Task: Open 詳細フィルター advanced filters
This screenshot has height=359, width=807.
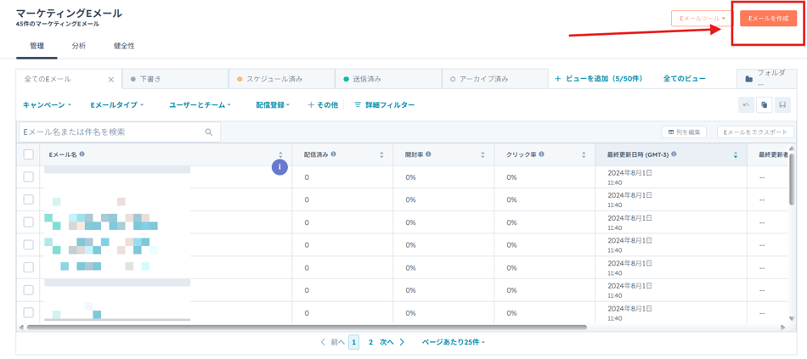Action: pyautogui.click(x=385, y=105)
